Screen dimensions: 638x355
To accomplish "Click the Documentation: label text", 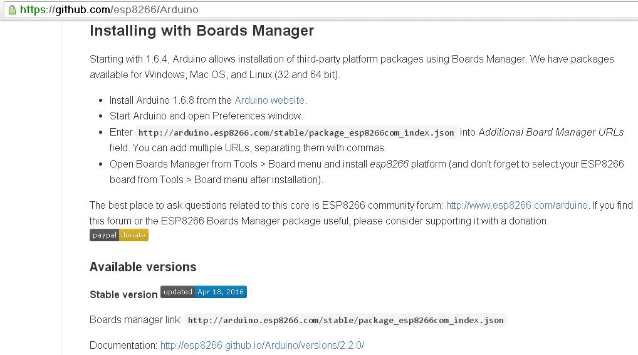I will point(123,345).
